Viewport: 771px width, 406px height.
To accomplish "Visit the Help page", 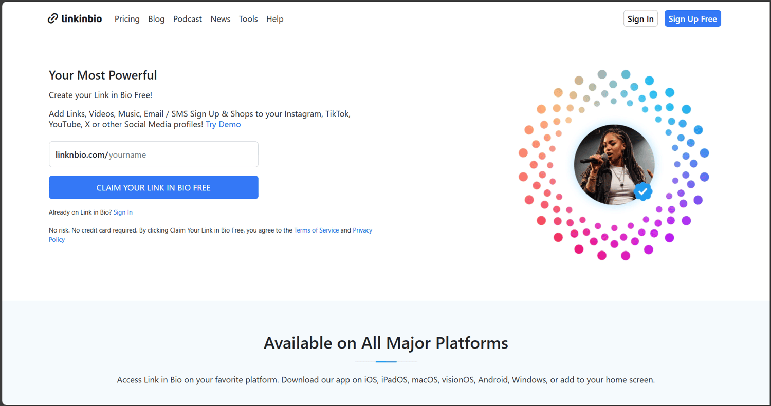I will (275, 19).
